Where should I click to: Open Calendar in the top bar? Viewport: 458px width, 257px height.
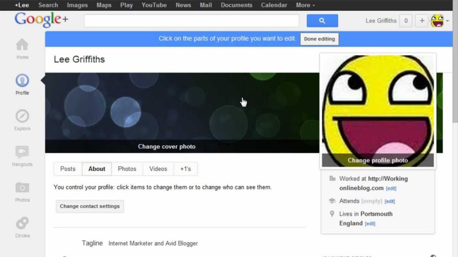[274, 5]
